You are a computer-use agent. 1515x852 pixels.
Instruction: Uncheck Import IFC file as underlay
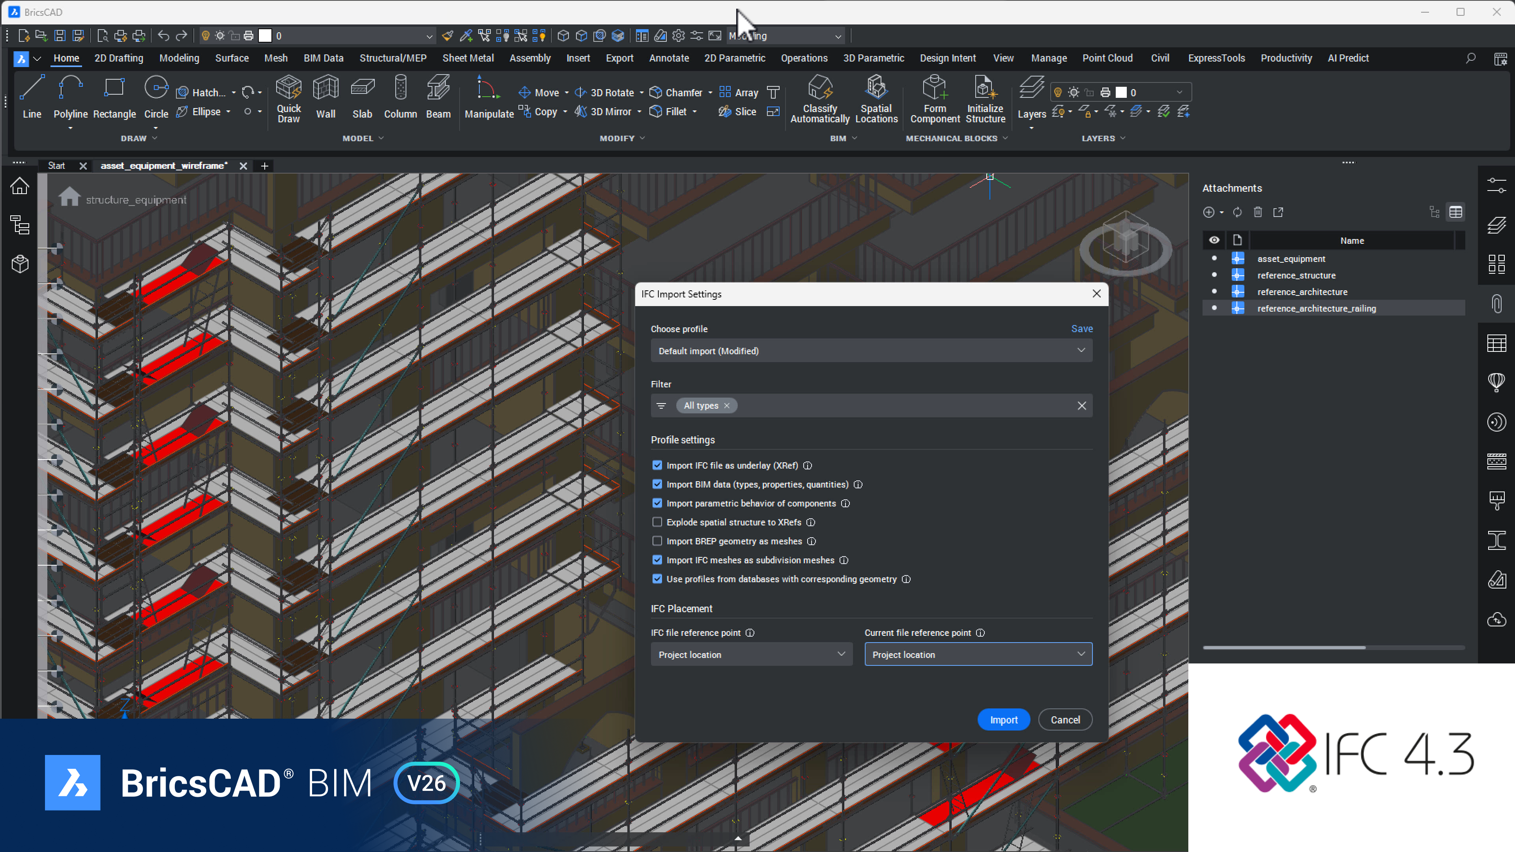657,465
